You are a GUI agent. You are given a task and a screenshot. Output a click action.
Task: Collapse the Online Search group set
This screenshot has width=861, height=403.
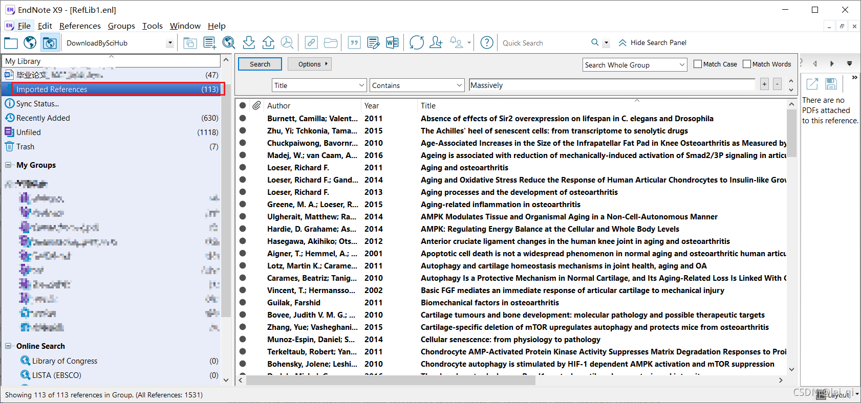pos(8,346)
